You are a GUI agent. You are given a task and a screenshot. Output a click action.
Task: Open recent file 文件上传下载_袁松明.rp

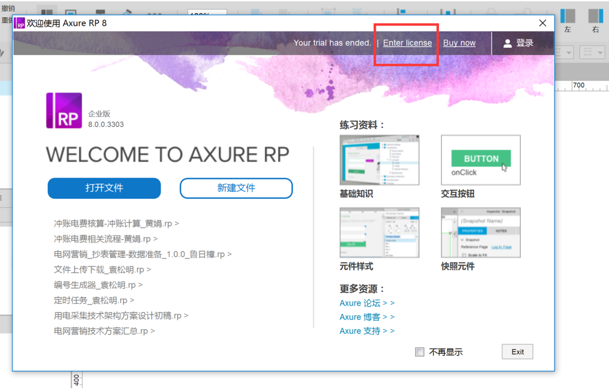coord(102,269)
